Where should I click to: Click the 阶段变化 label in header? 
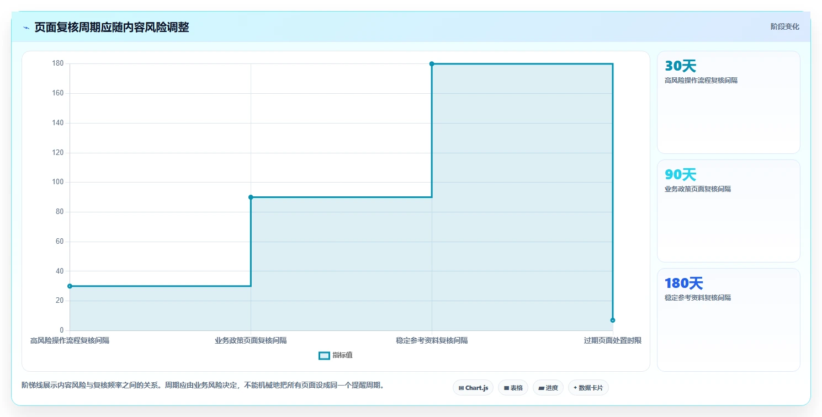[784, 26]
